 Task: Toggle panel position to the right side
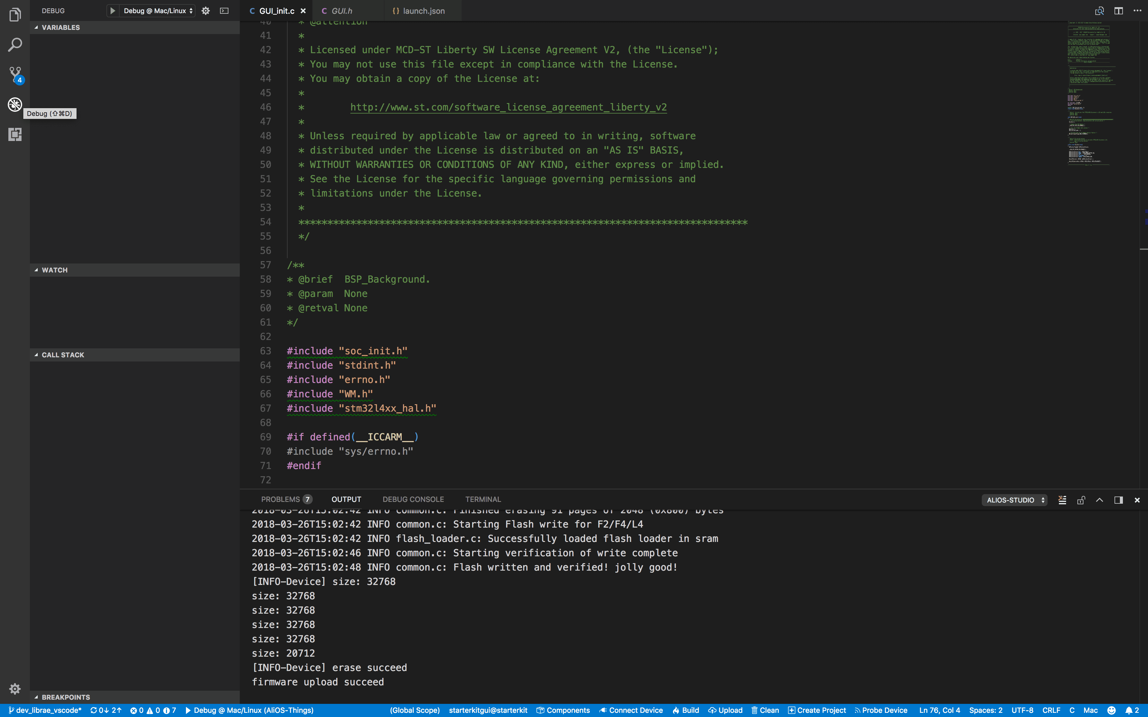(x=1119, y=500)
